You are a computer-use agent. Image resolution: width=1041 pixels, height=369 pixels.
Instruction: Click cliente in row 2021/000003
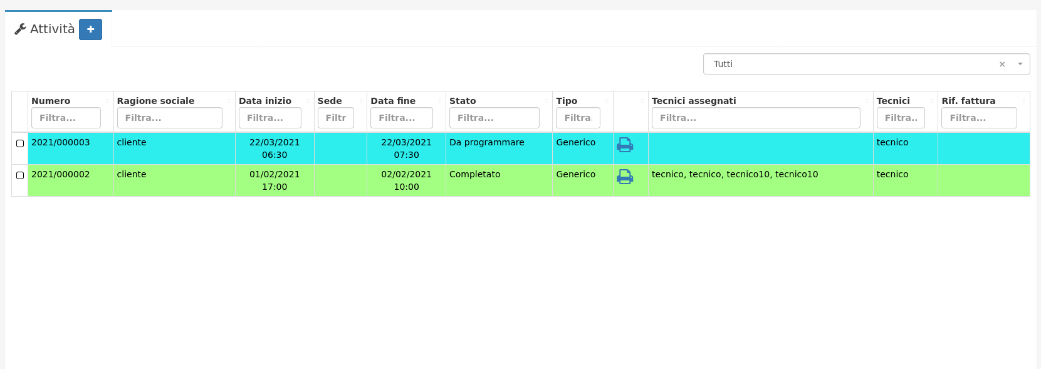point(132,142)
